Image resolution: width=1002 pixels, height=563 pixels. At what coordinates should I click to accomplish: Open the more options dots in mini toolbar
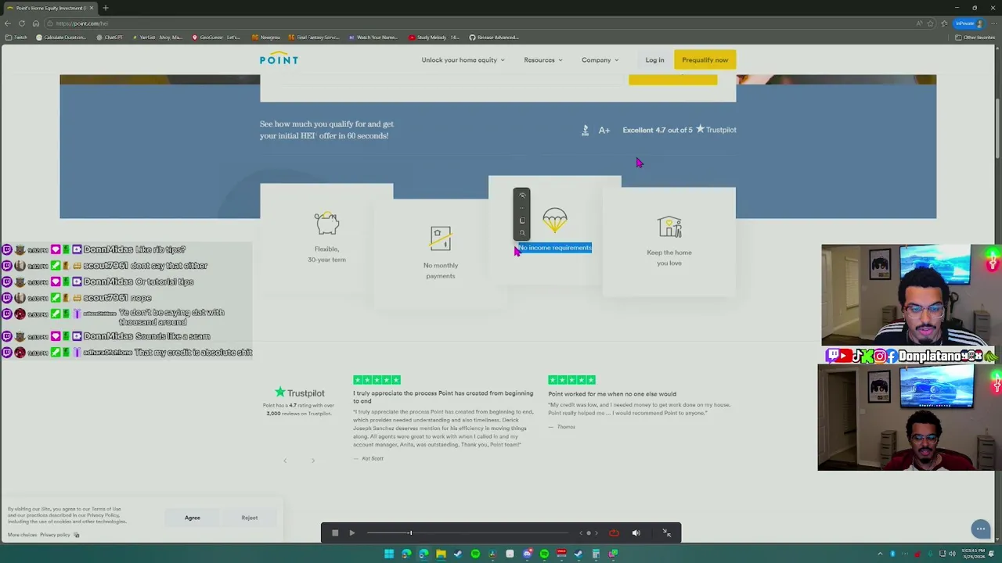tap(522, 208)
